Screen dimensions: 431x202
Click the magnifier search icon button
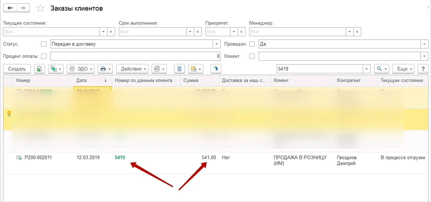pos(381,69)
